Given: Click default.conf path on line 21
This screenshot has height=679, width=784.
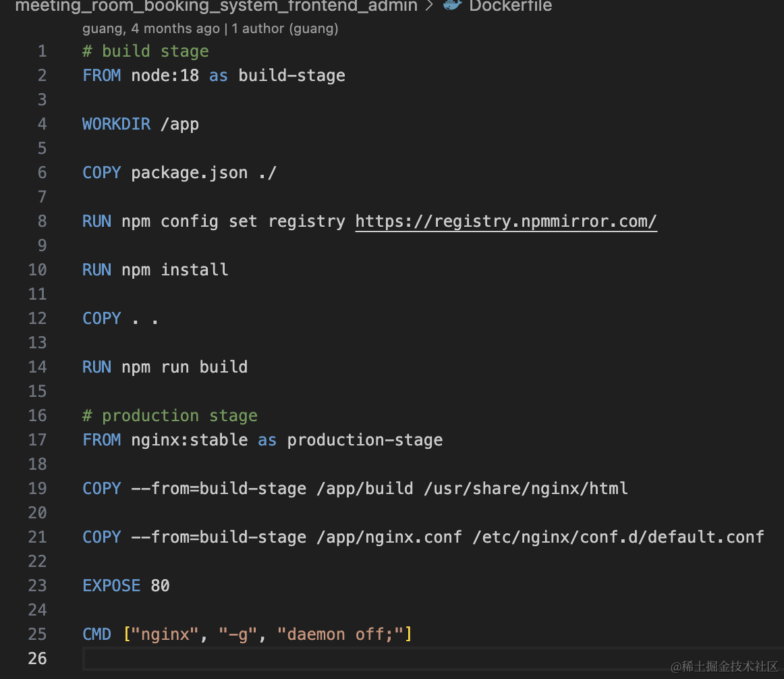Looking at the screenshot, I should coord(618,537).
